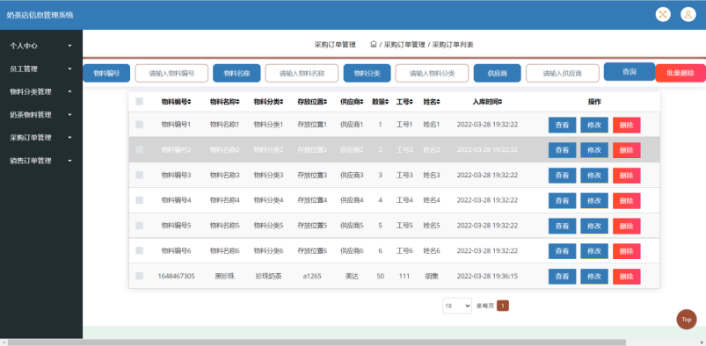This screenshot has width=706, height=346.
Task: Click 查看 for 物料编号4 row
Action: (562, 201)
